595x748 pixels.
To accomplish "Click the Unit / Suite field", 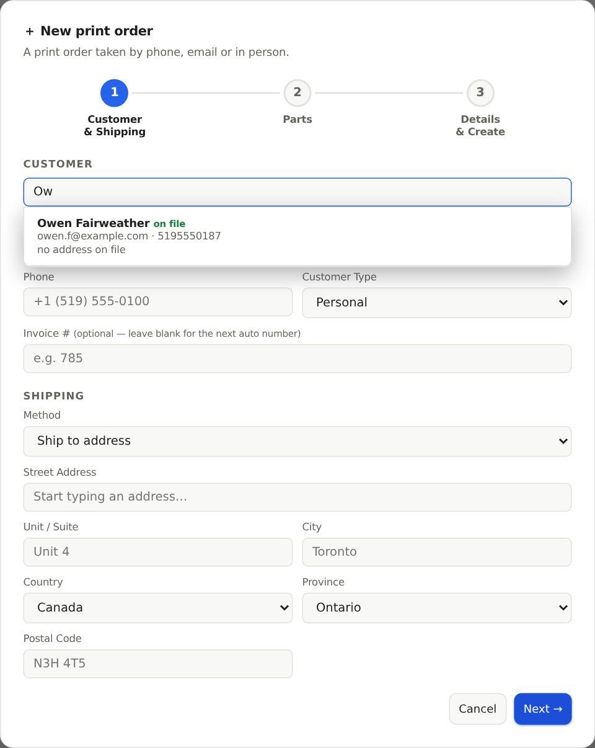I will (x=158, y=552).
